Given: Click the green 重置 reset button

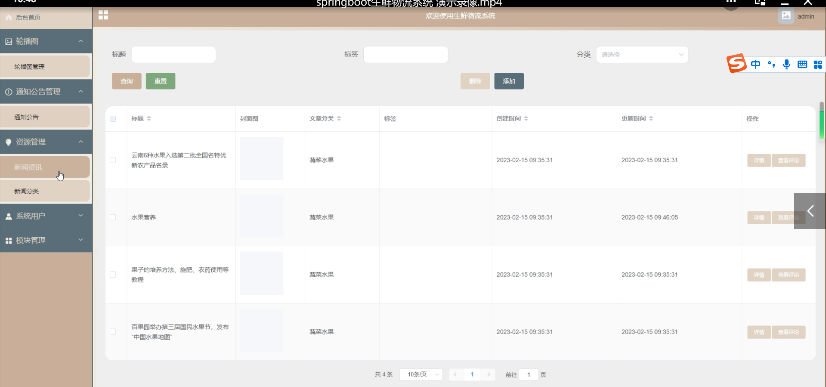Looking at the screenshot, I should [x=161, y=81].
